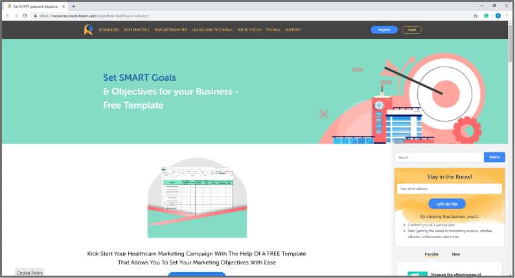Go back with browser back arrow
This screenshot has height=278, width=515.
7,15
